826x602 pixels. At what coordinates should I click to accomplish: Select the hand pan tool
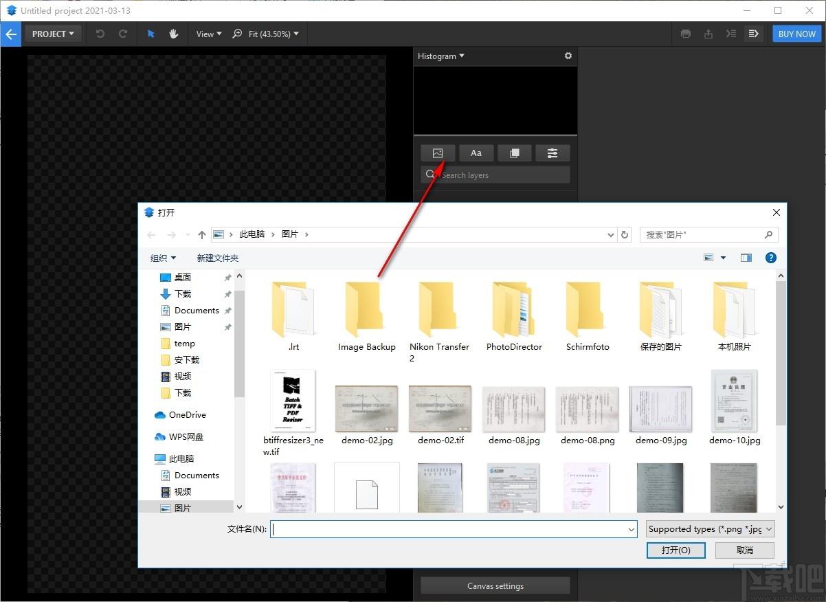(x=174, y=34)
